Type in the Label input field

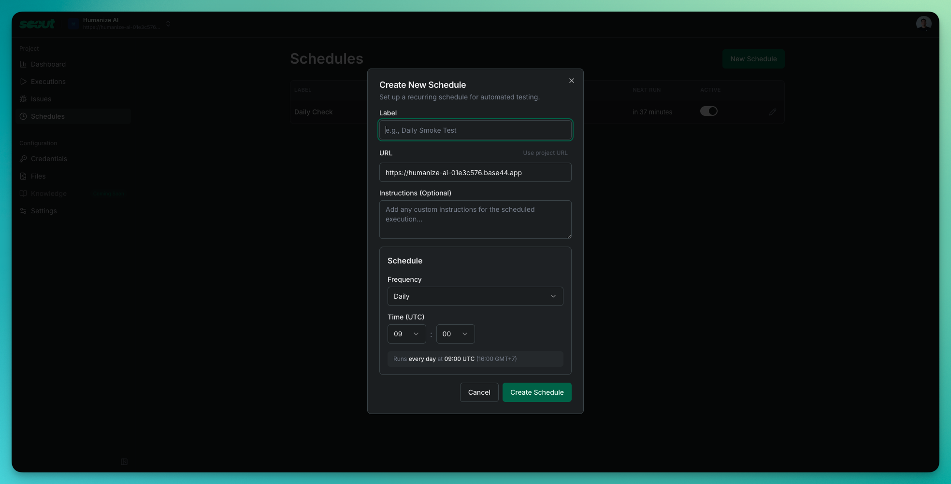coord(475,130)
